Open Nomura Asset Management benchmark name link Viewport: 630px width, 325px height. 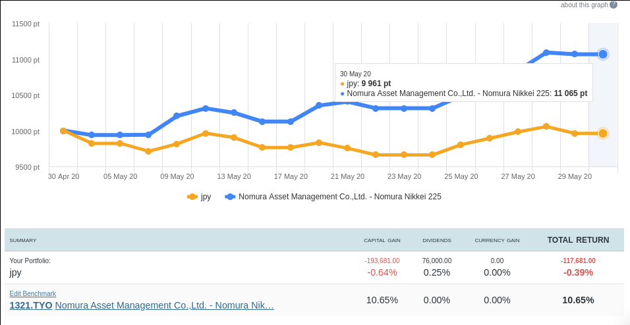(164, 305)
